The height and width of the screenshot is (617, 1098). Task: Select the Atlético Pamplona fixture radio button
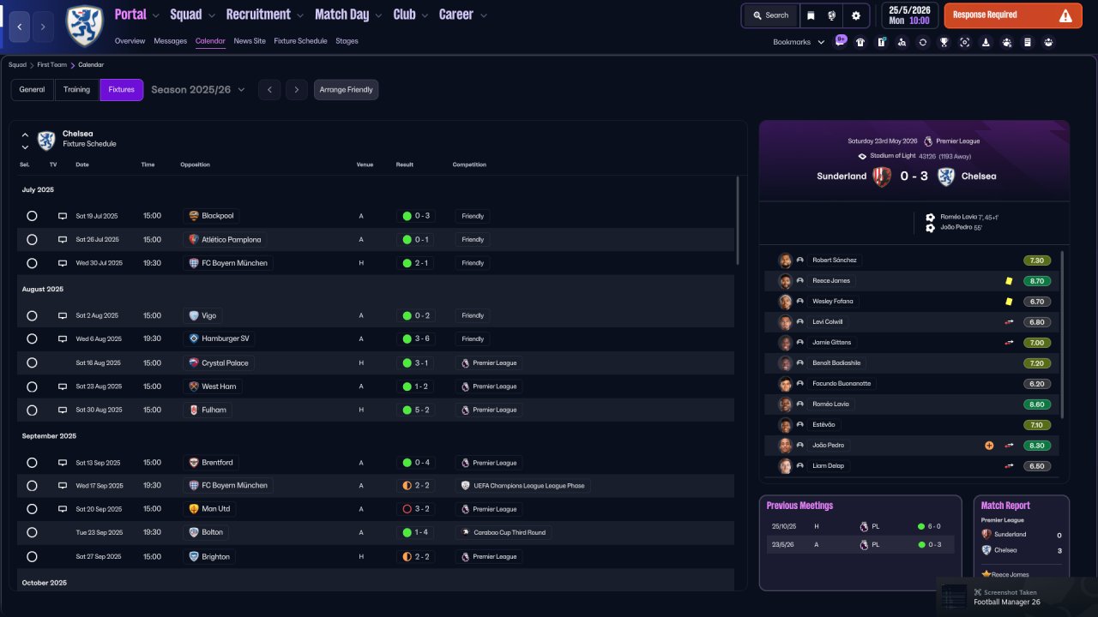click(x=32, y=240)
